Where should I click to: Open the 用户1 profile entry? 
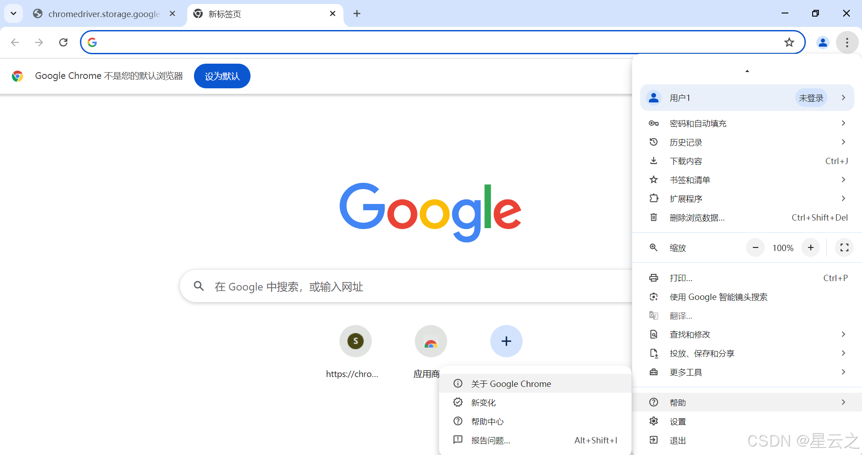747,98
